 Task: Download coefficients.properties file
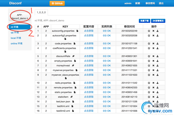(x=158, y=48)
